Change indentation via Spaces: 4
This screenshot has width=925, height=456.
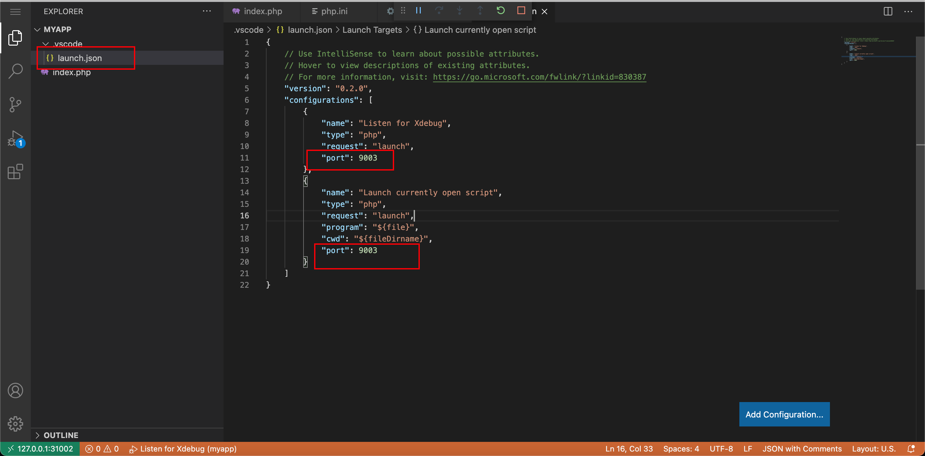coord(681,449)
